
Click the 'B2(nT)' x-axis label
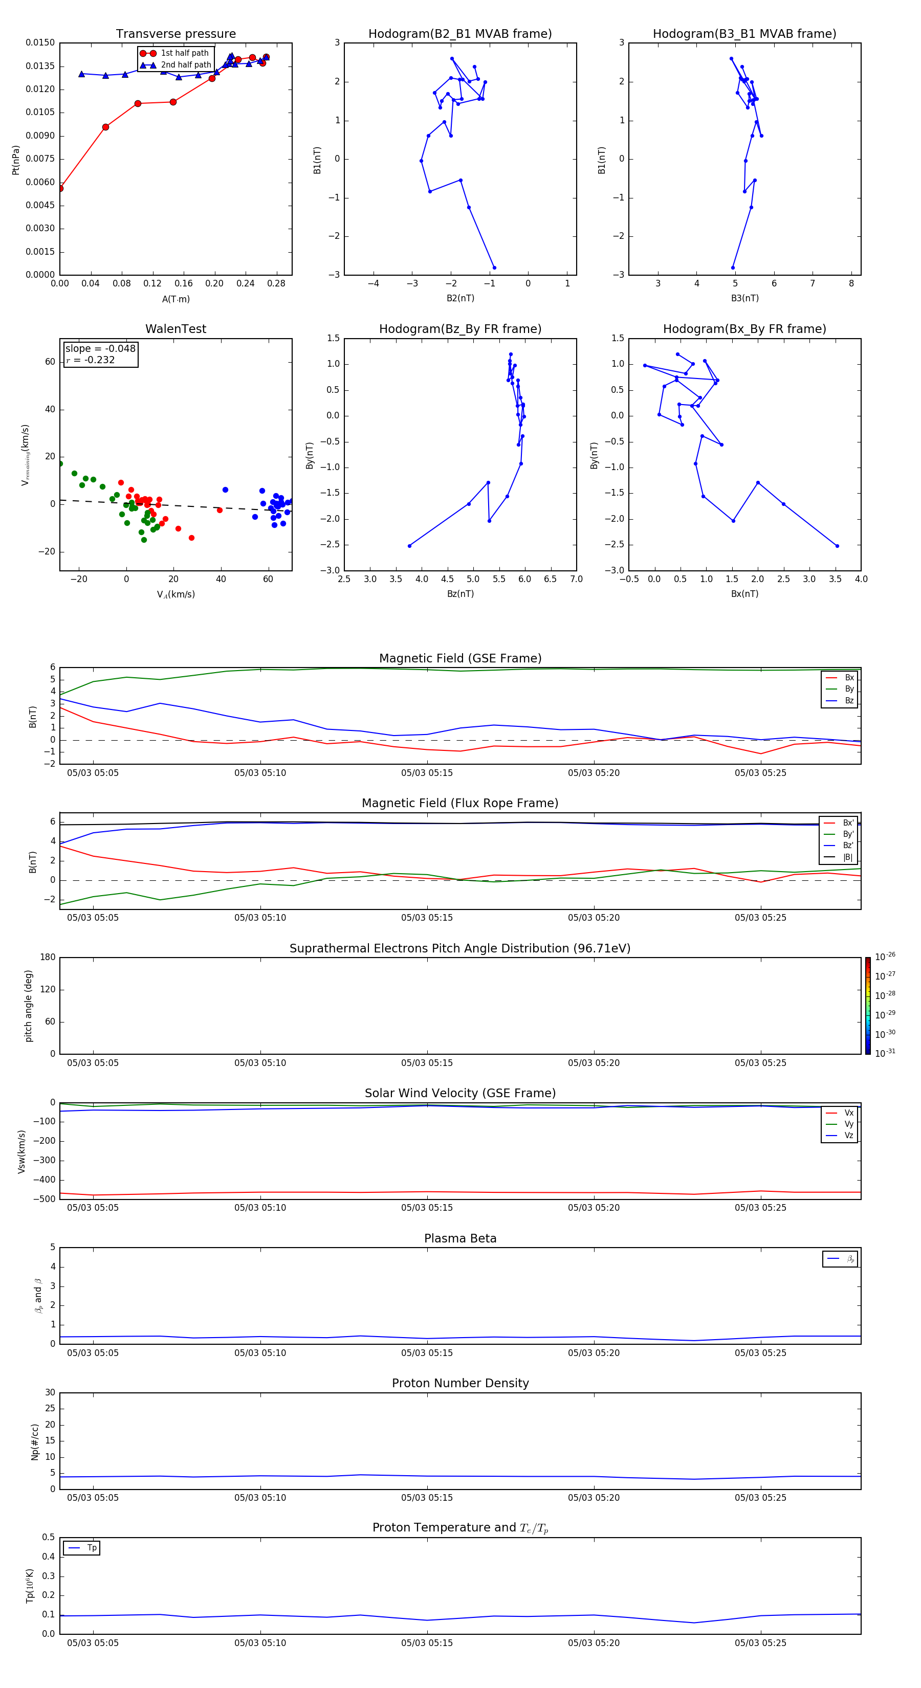[x=460, y=298]
